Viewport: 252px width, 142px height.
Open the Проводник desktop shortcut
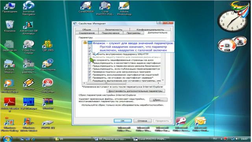(9, 8)
